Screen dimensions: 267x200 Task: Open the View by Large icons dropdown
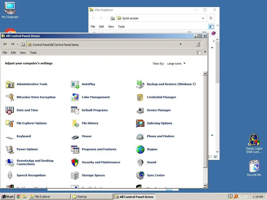pyautogui.click(x=176, y=64)
